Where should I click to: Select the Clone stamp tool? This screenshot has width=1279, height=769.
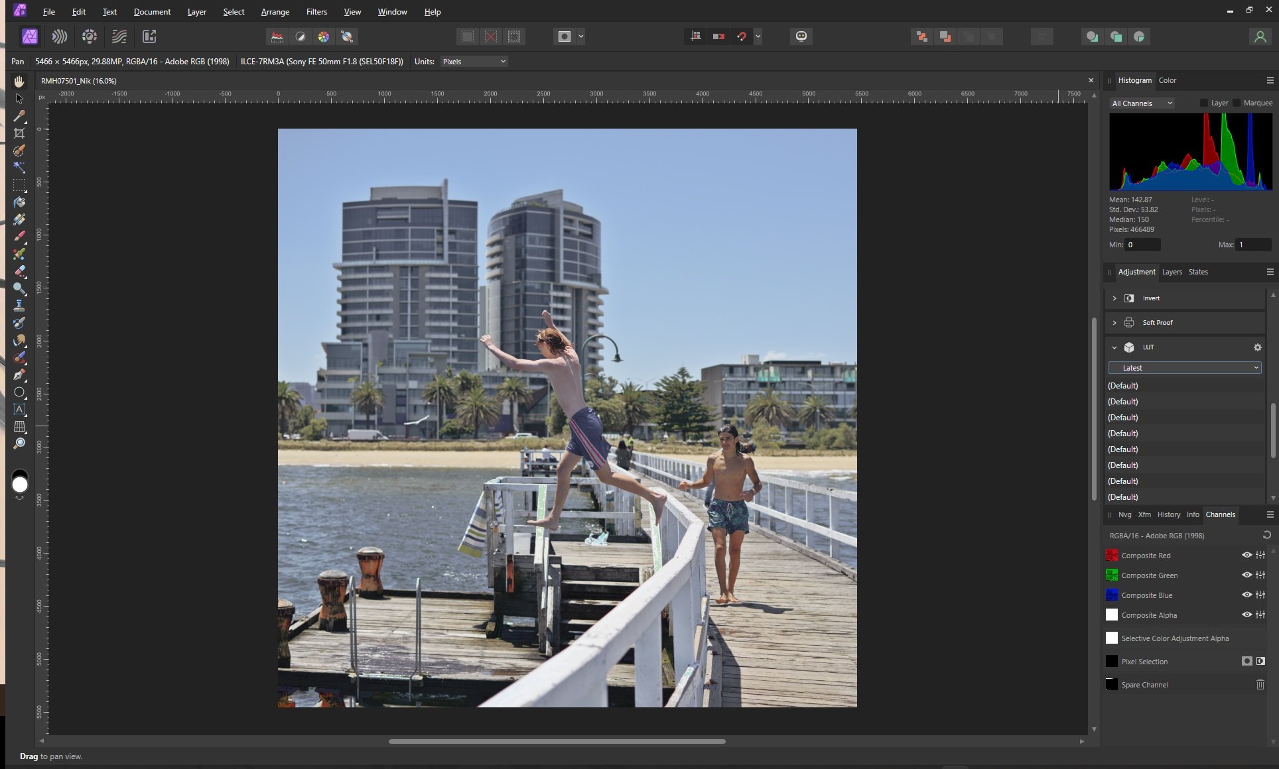coord(19,306)
